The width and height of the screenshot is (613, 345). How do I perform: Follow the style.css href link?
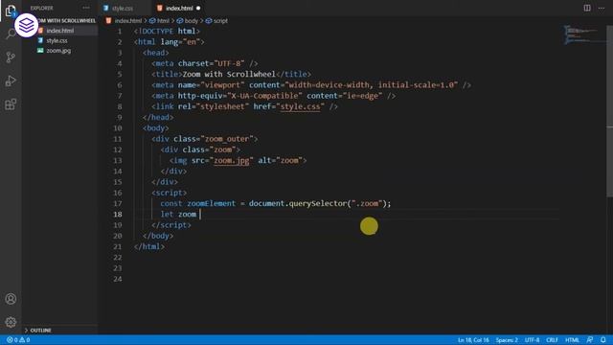300,106
